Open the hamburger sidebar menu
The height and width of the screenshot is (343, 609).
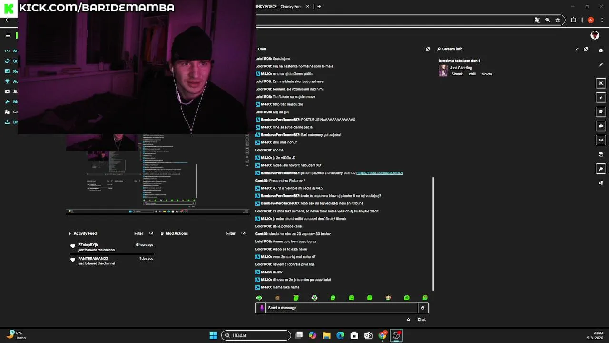coord(8,35)
